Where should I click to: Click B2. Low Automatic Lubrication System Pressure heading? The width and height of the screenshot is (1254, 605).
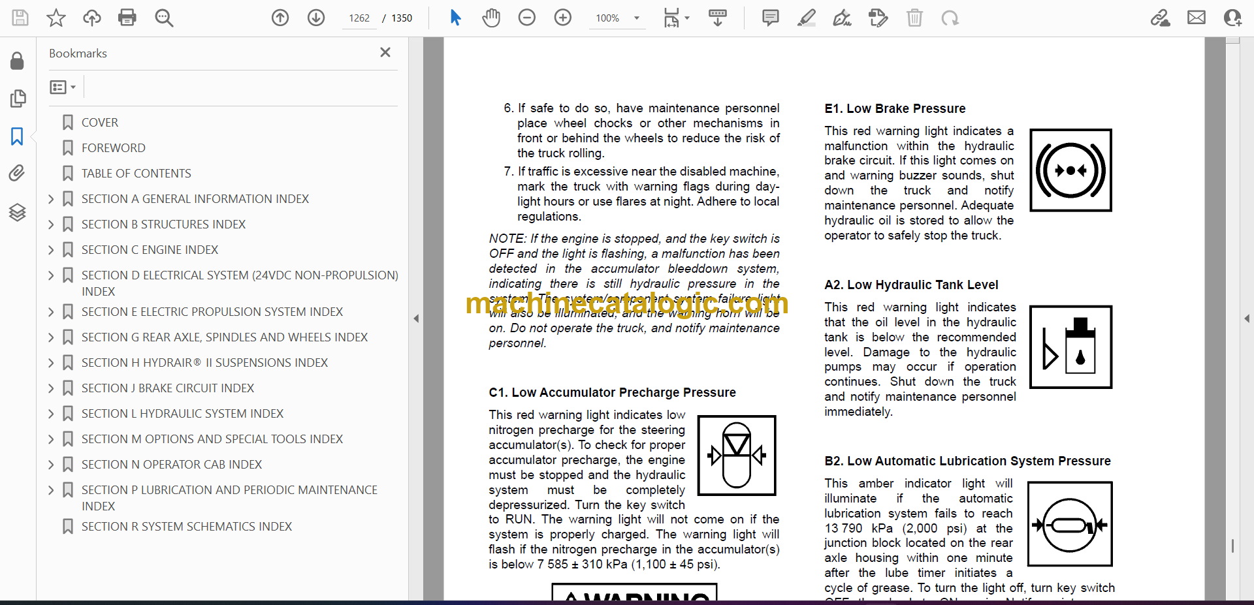click(967, 461)
